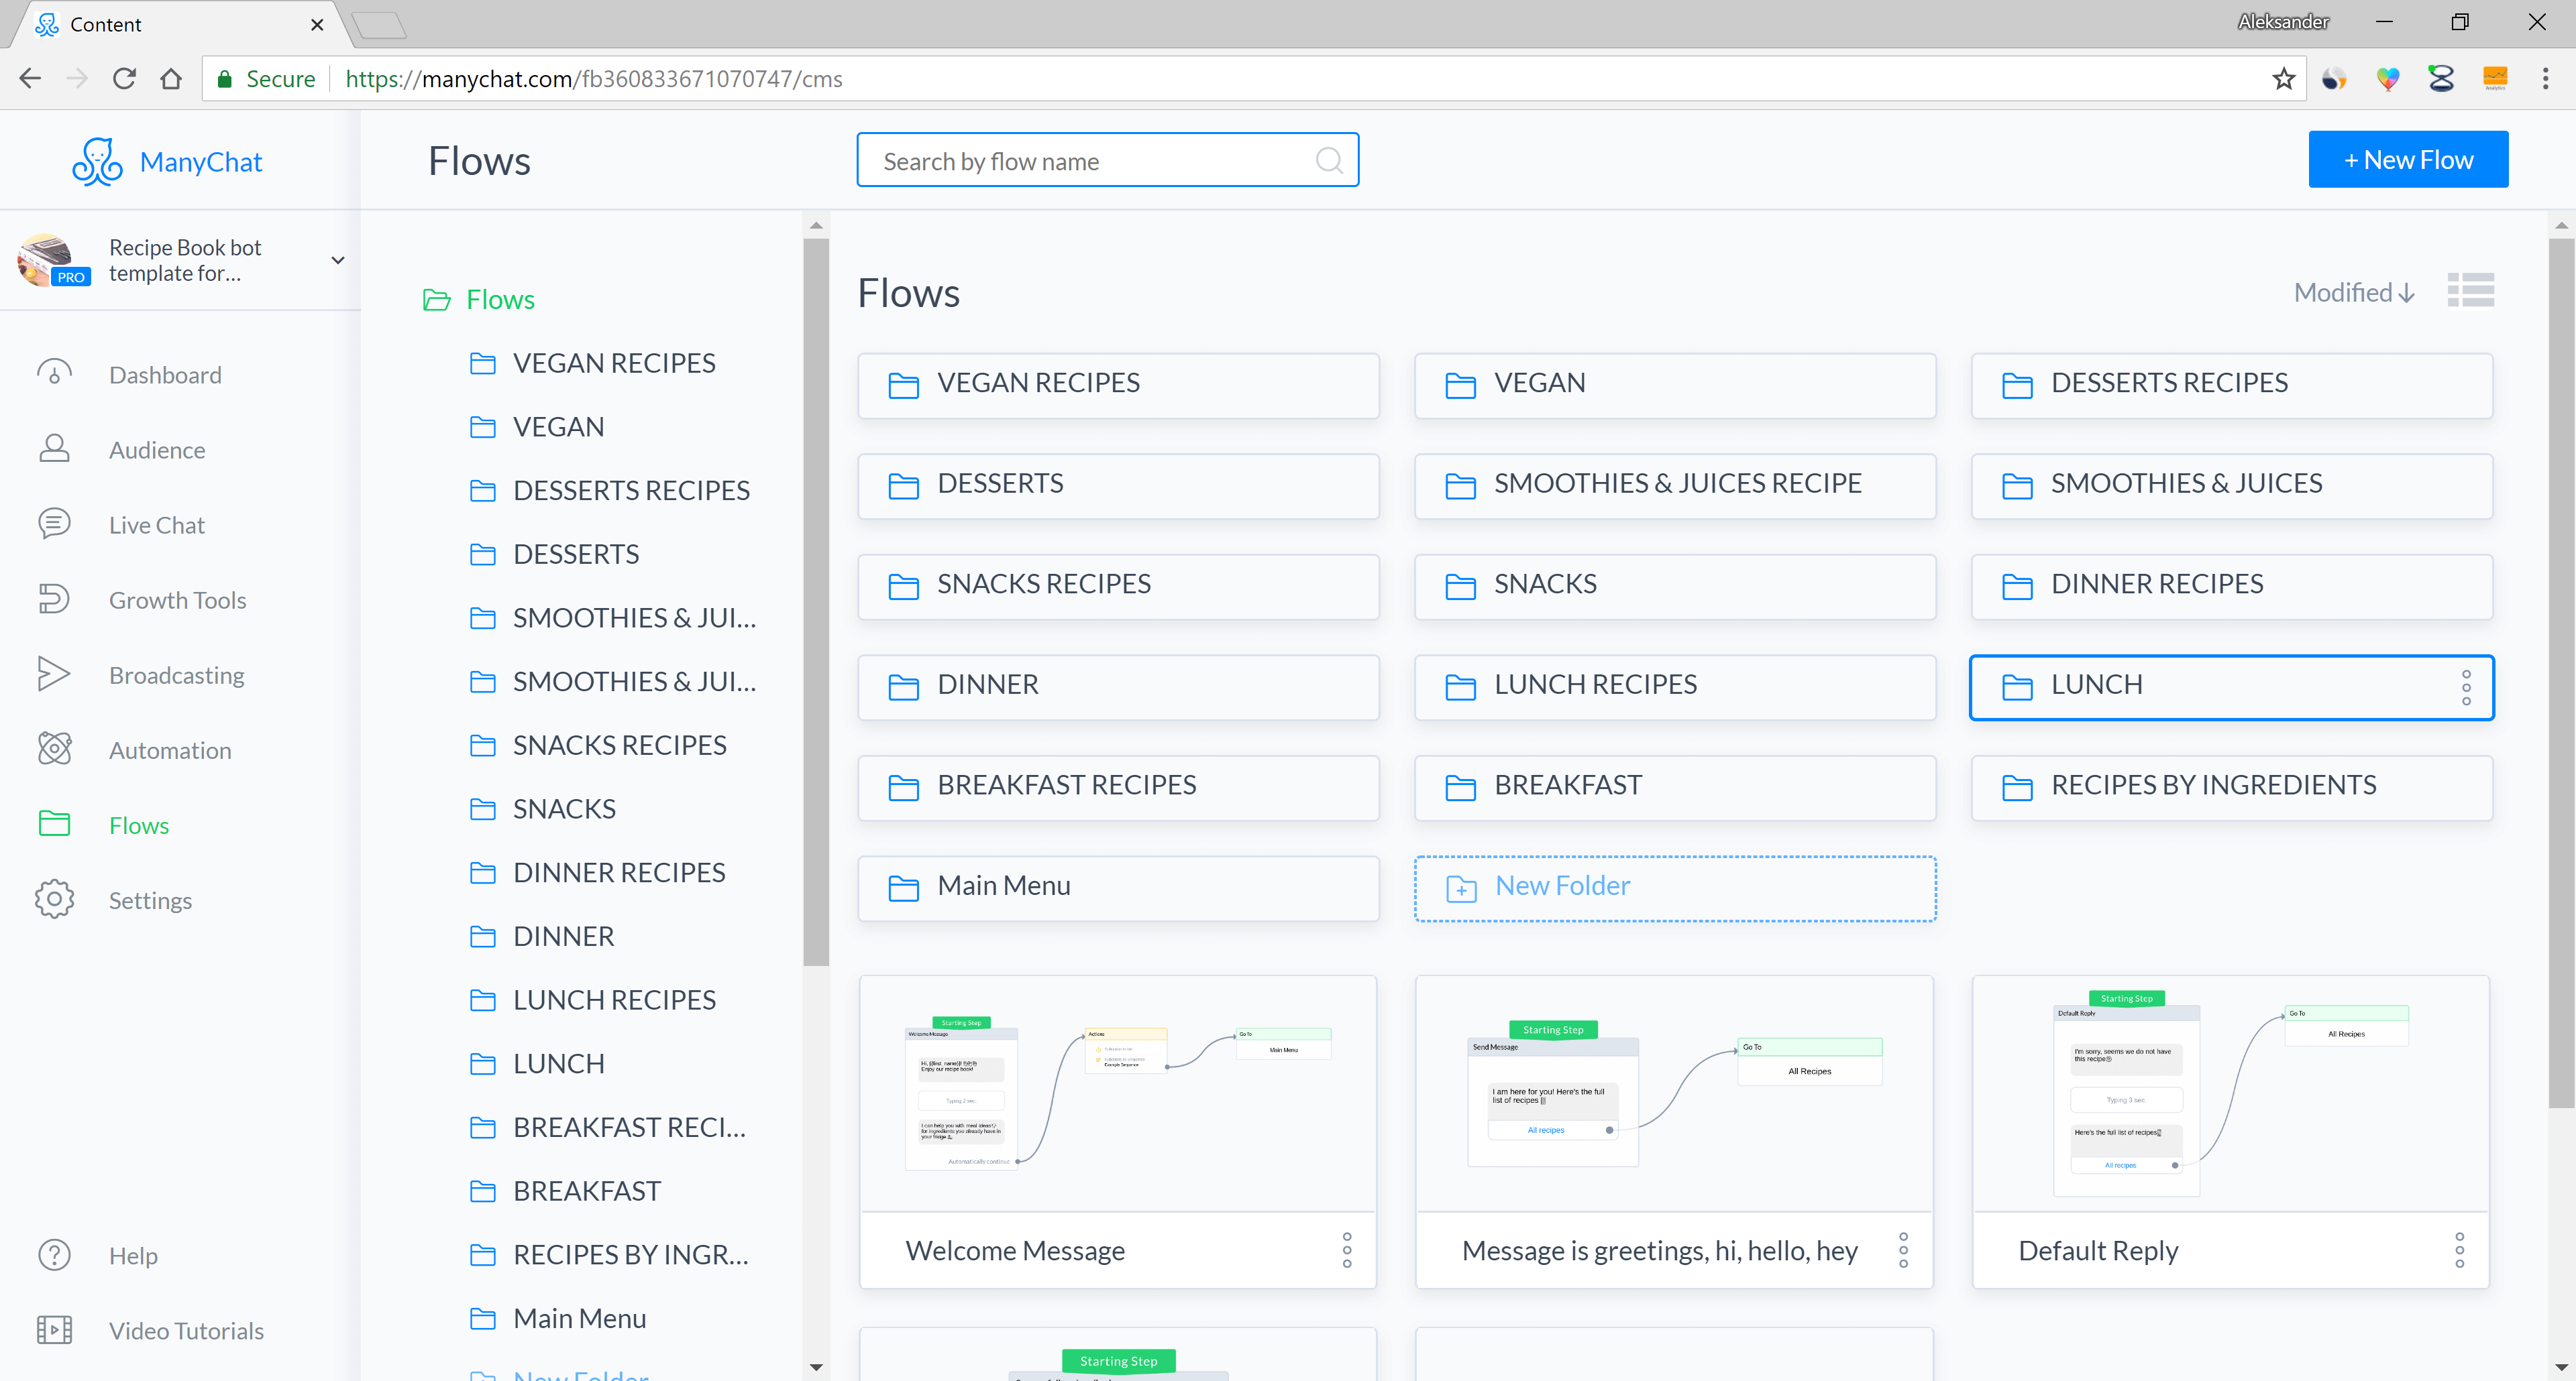Switch to list view icon
Image resolution: width=2576 pixels, height=1381 pixels.
(x=2470, y=291)
